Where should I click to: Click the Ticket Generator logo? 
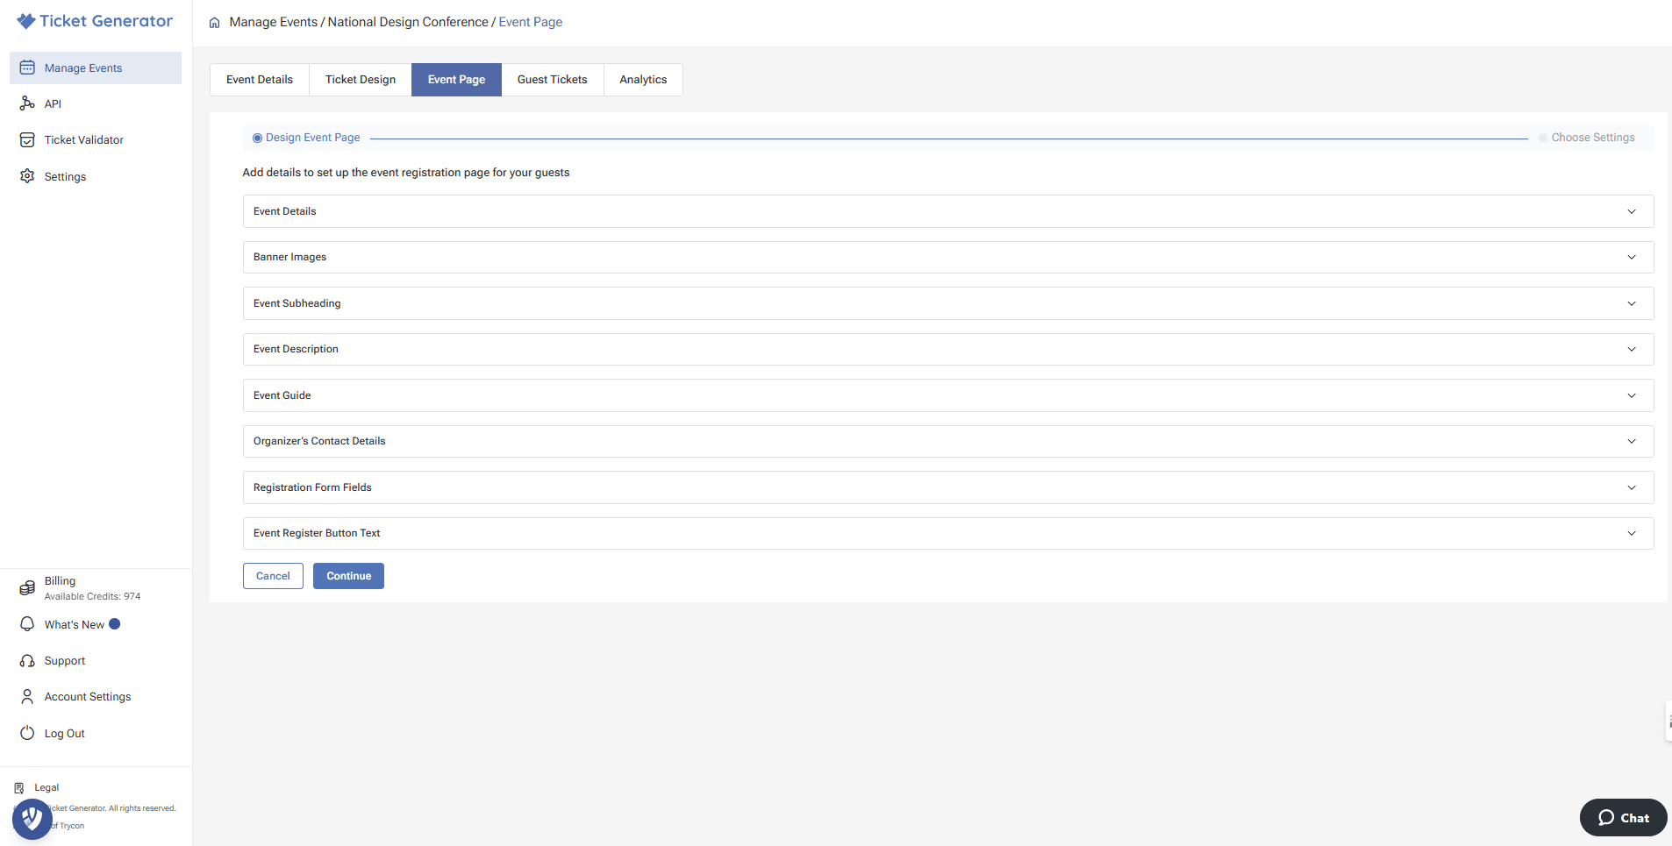[95, 21]
